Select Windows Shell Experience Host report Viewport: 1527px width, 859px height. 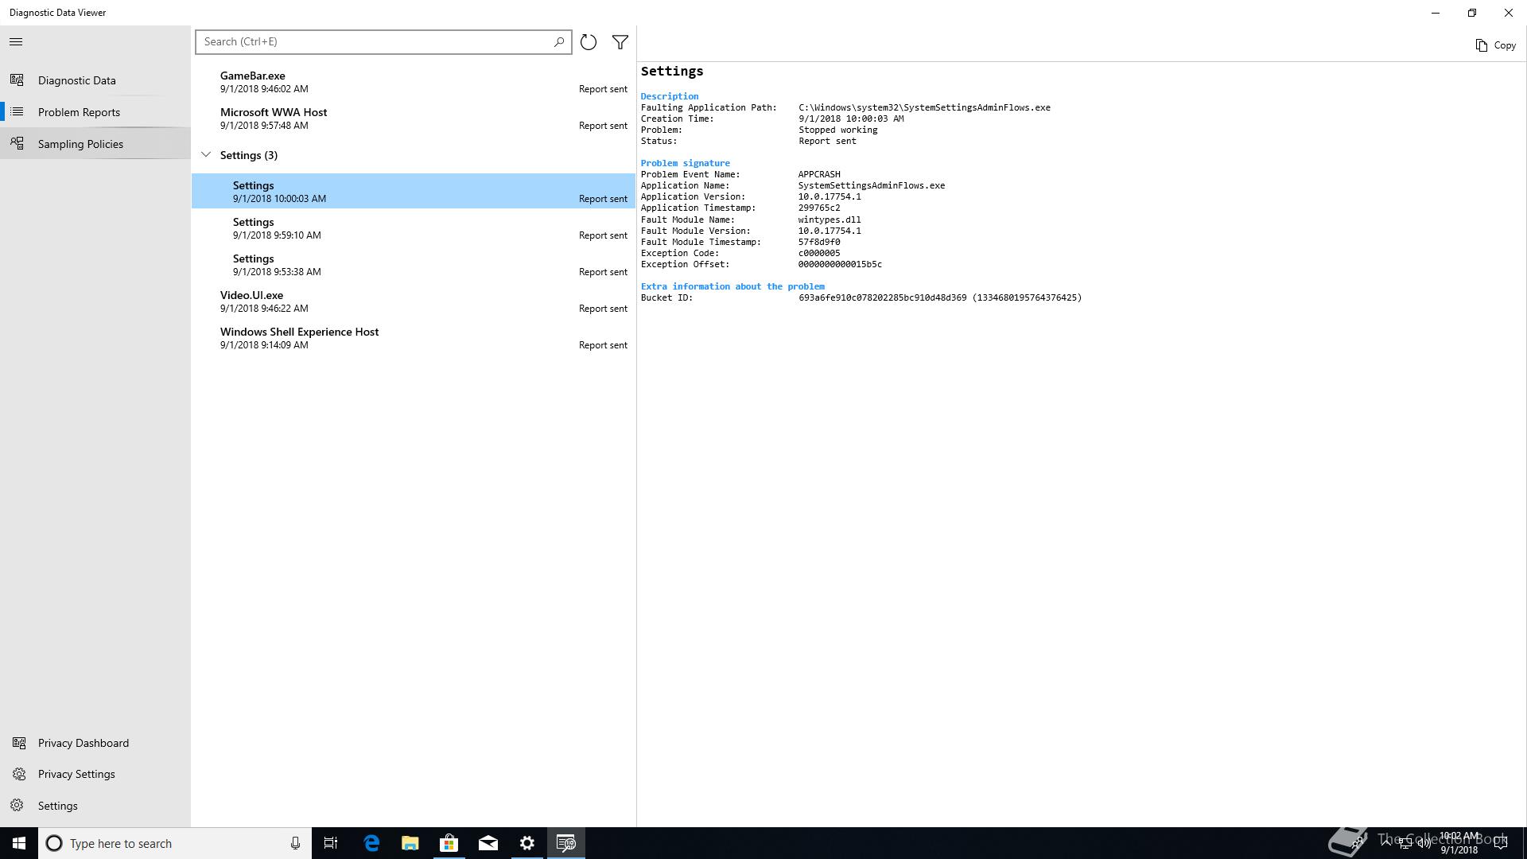point(414,338)
